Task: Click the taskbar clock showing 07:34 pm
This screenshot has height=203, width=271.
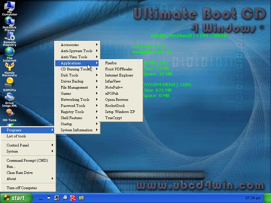Action: tap(253, 198)
